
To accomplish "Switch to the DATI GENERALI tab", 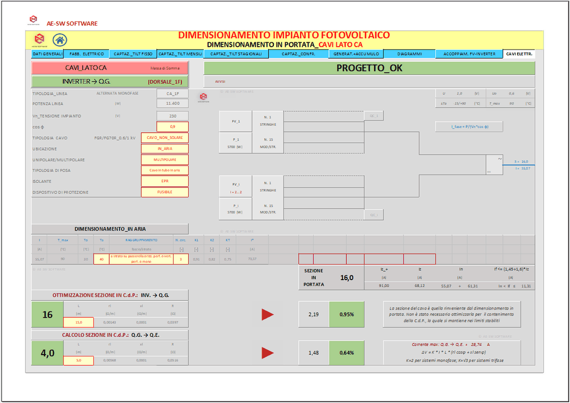I will pyautogui.click(x=47, y=54).
